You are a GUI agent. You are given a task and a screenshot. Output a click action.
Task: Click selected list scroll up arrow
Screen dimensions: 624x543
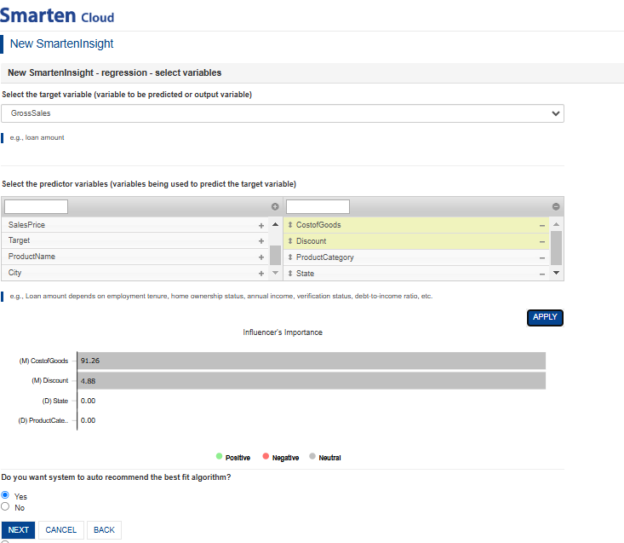[x=557, y=224]
